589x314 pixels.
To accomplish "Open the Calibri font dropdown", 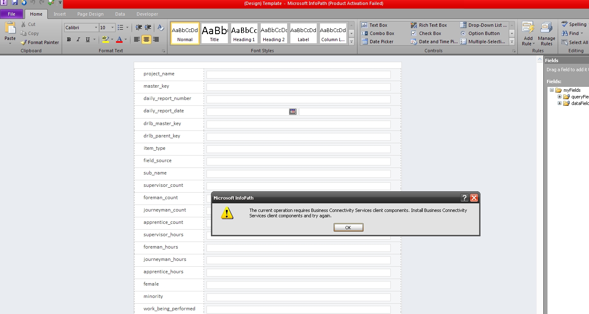I will [95, 28].
